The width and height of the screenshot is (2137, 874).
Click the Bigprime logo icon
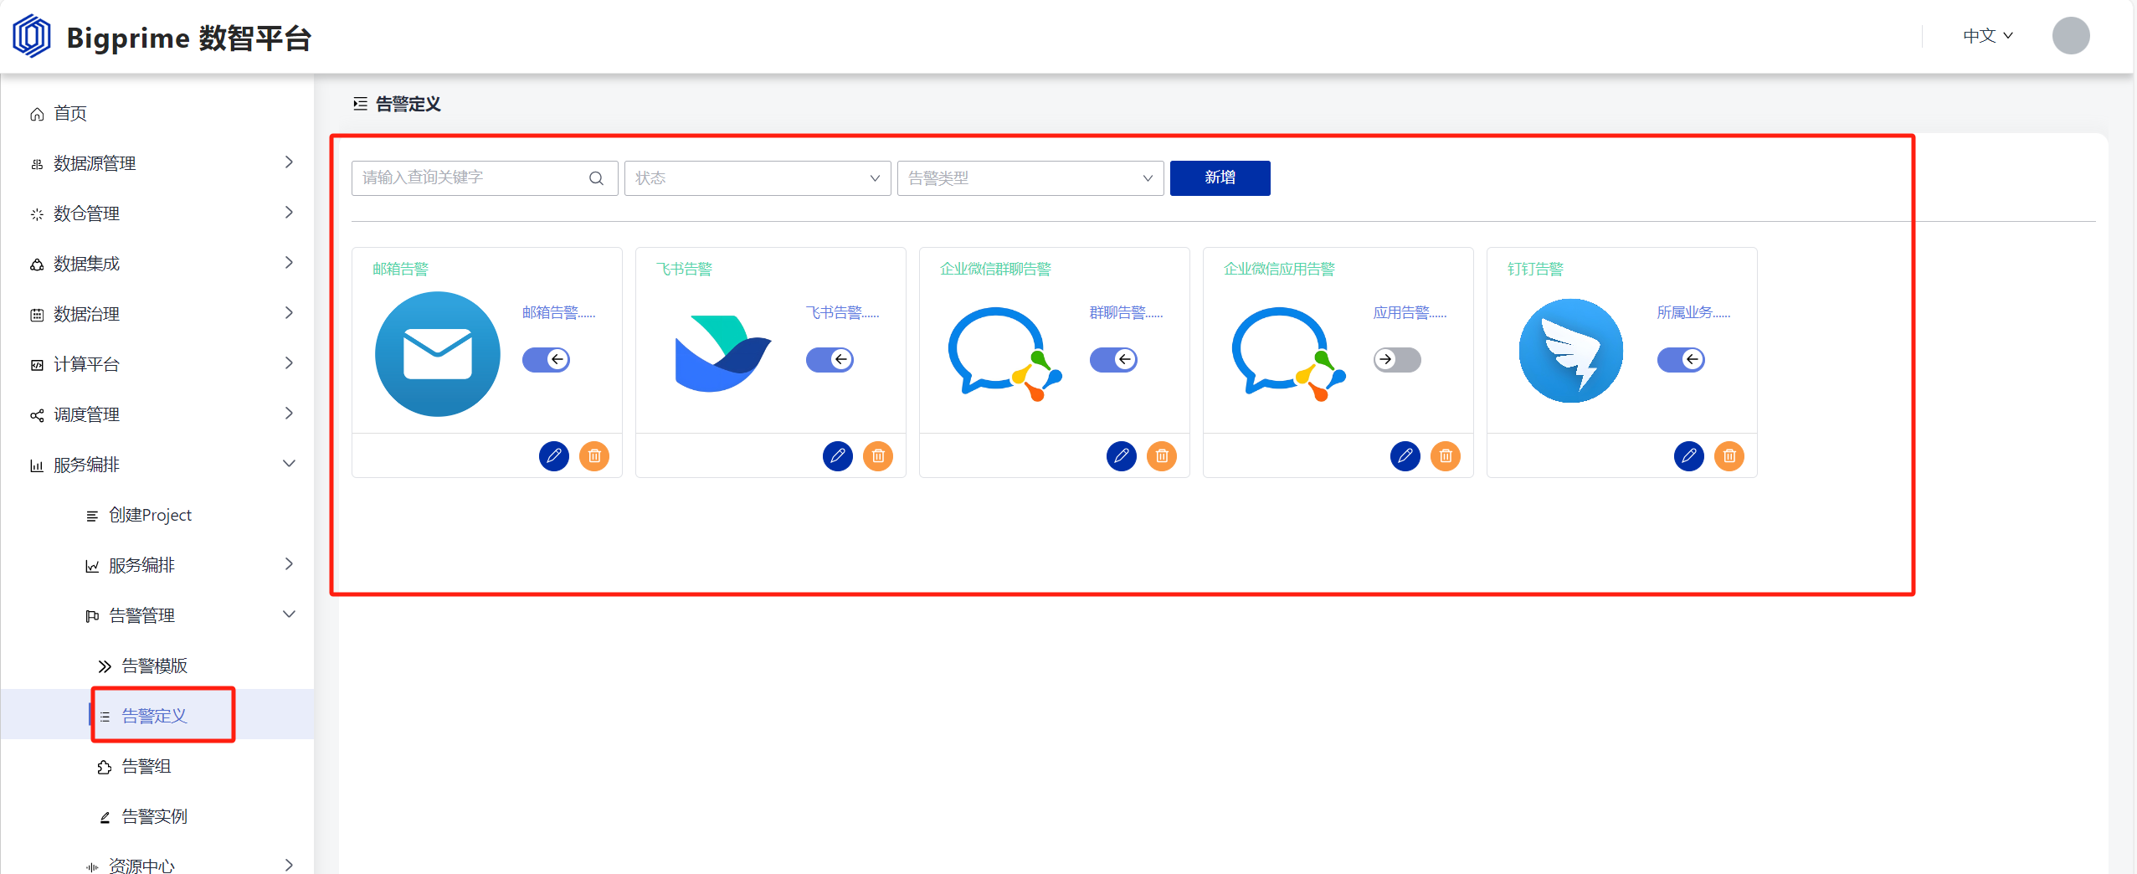[32, 36]
